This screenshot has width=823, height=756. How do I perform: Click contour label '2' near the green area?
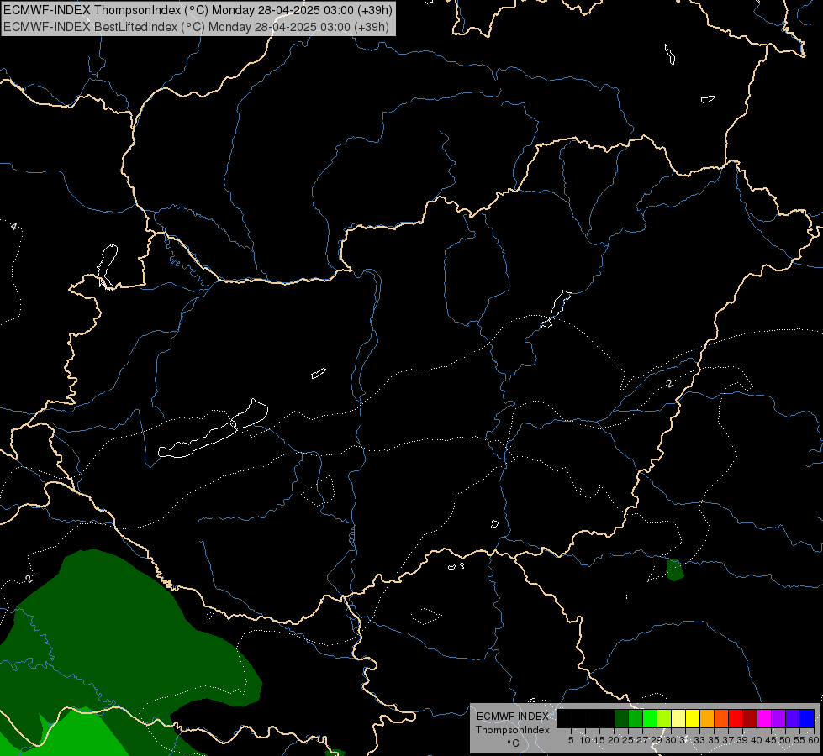29,580
